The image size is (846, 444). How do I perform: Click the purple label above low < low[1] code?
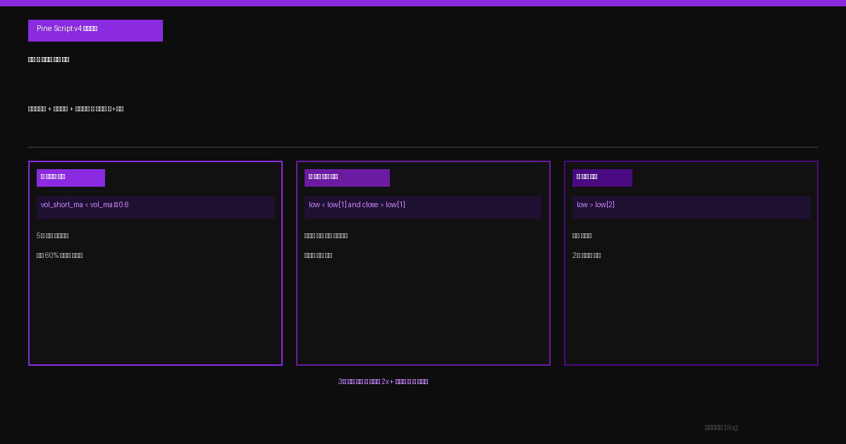(x=347, y=178)
